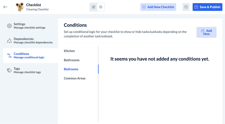The width and height of the screenshot is (225, 124).
Task: Click the Settings gear icon in sidebar
Action: pyautogui.click(x=9, y=26)
